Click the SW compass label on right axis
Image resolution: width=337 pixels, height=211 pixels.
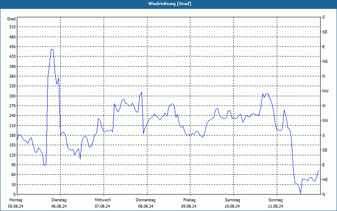[325, 121]
